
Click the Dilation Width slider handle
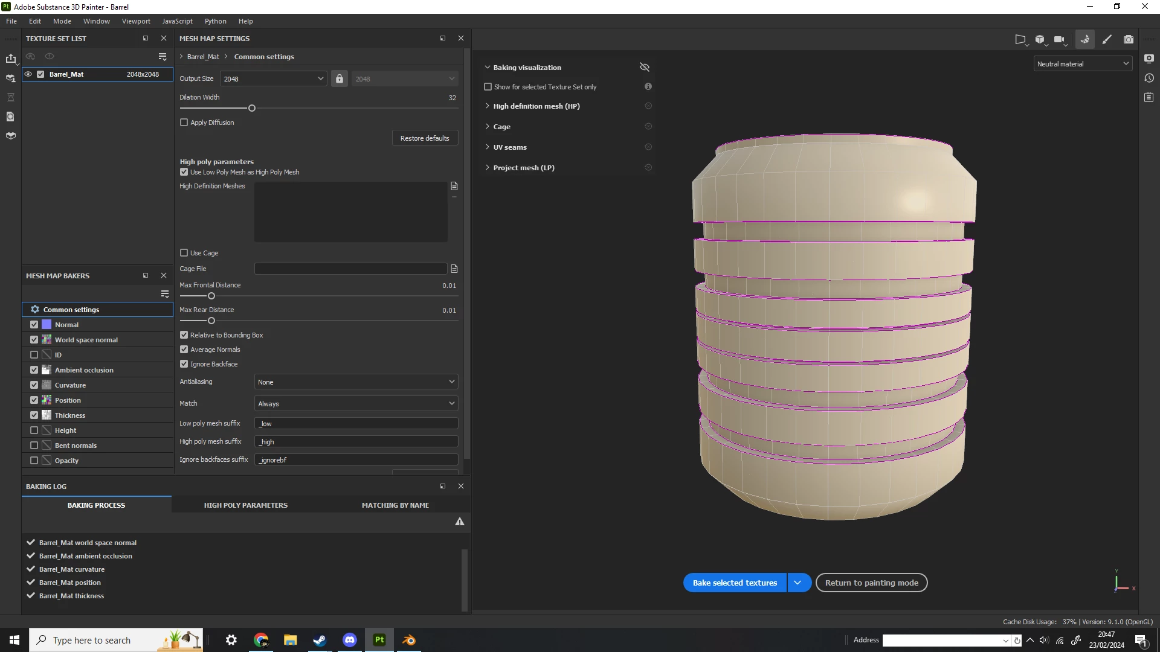pyautogui.click(x=252, y=109)
